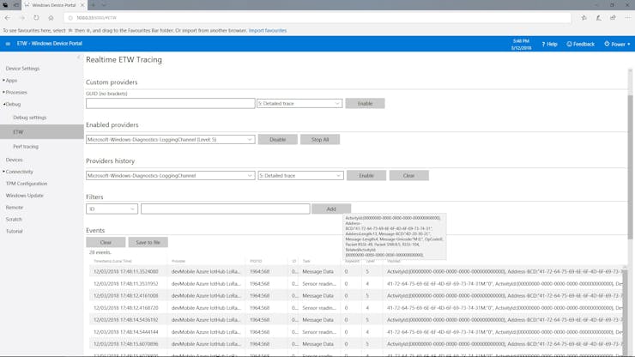Open the Help link in portal header
This screenshot has height=357, width=635.
click(x=549, y=44)
